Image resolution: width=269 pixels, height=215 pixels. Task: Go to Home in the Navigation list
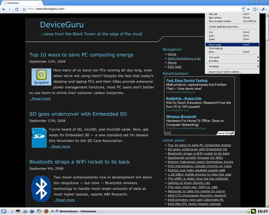click(172, 54)
